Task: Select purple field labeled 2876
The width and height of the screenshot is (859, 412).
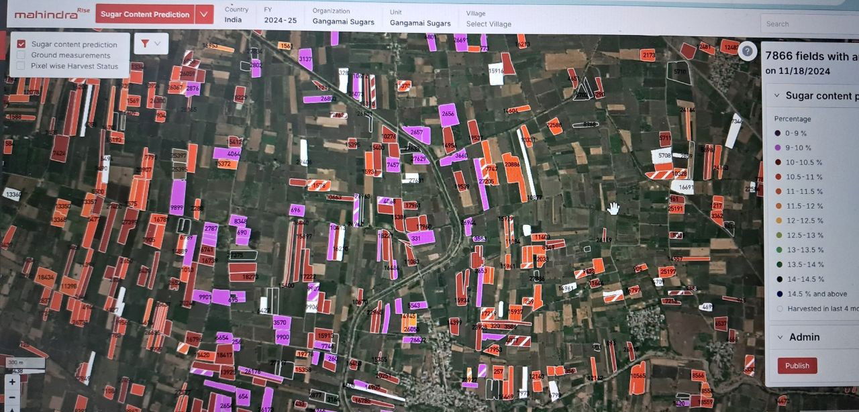Action: tap(193, 88)
